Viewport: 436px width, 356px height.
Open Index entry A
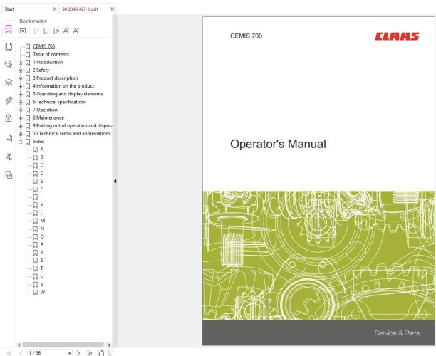coord(42,150)
